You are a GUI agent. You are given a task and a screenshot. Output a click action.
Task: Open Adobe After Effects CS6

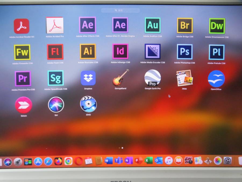(87, 25)
